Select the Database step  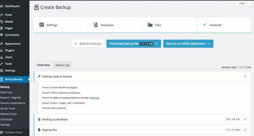(x=115, y=25)
